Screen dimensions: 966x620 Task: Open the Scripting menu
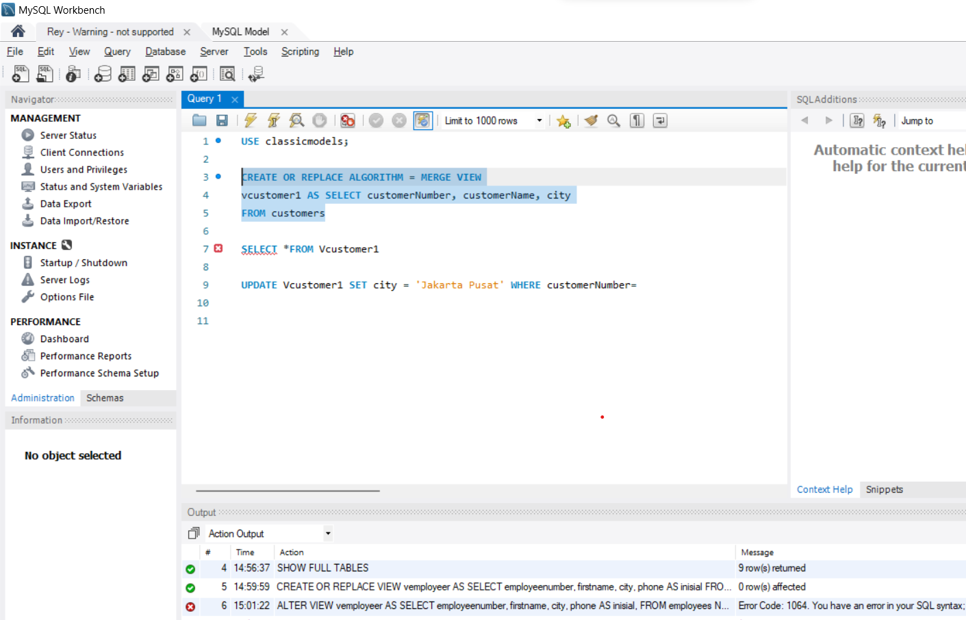300,51
